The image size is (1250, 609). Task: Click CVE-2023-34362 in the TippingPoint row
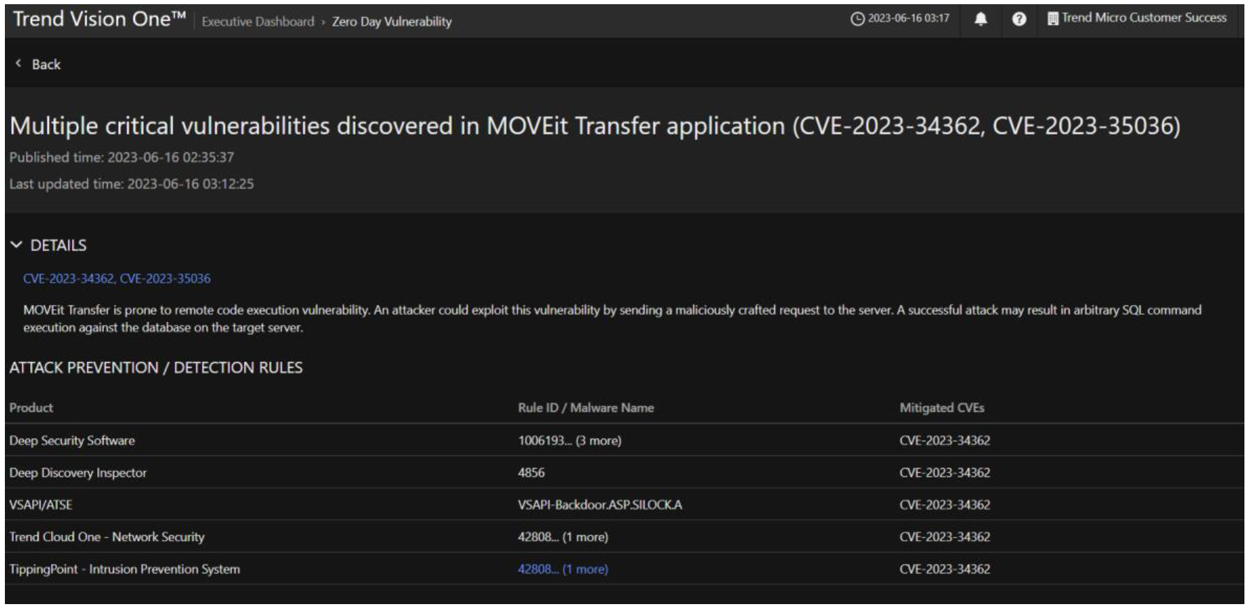[x=944, y=569]
